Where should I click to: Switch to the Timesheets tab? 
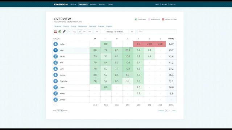(83, 4)
